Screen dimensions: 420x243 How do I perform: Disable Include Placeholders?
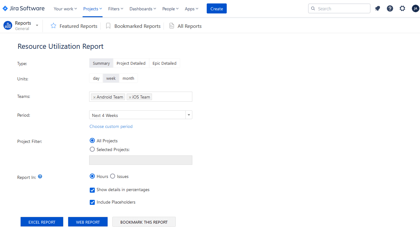pyautogui.click(x=92, y=202)
